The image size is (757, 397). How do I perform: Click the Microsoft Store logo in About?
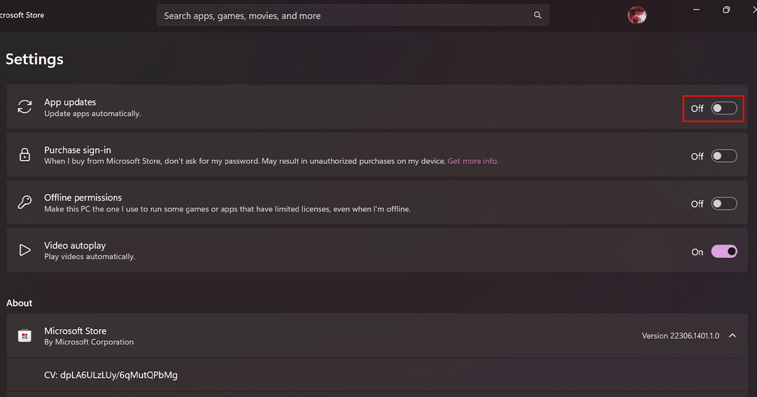pos(25,336)
